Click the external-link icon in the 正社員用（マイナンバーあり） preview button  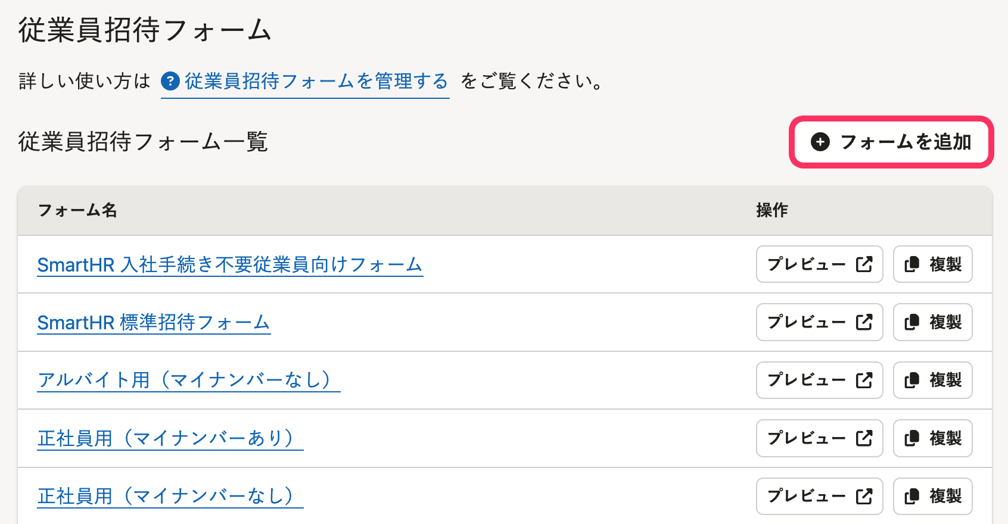(864, 438)
